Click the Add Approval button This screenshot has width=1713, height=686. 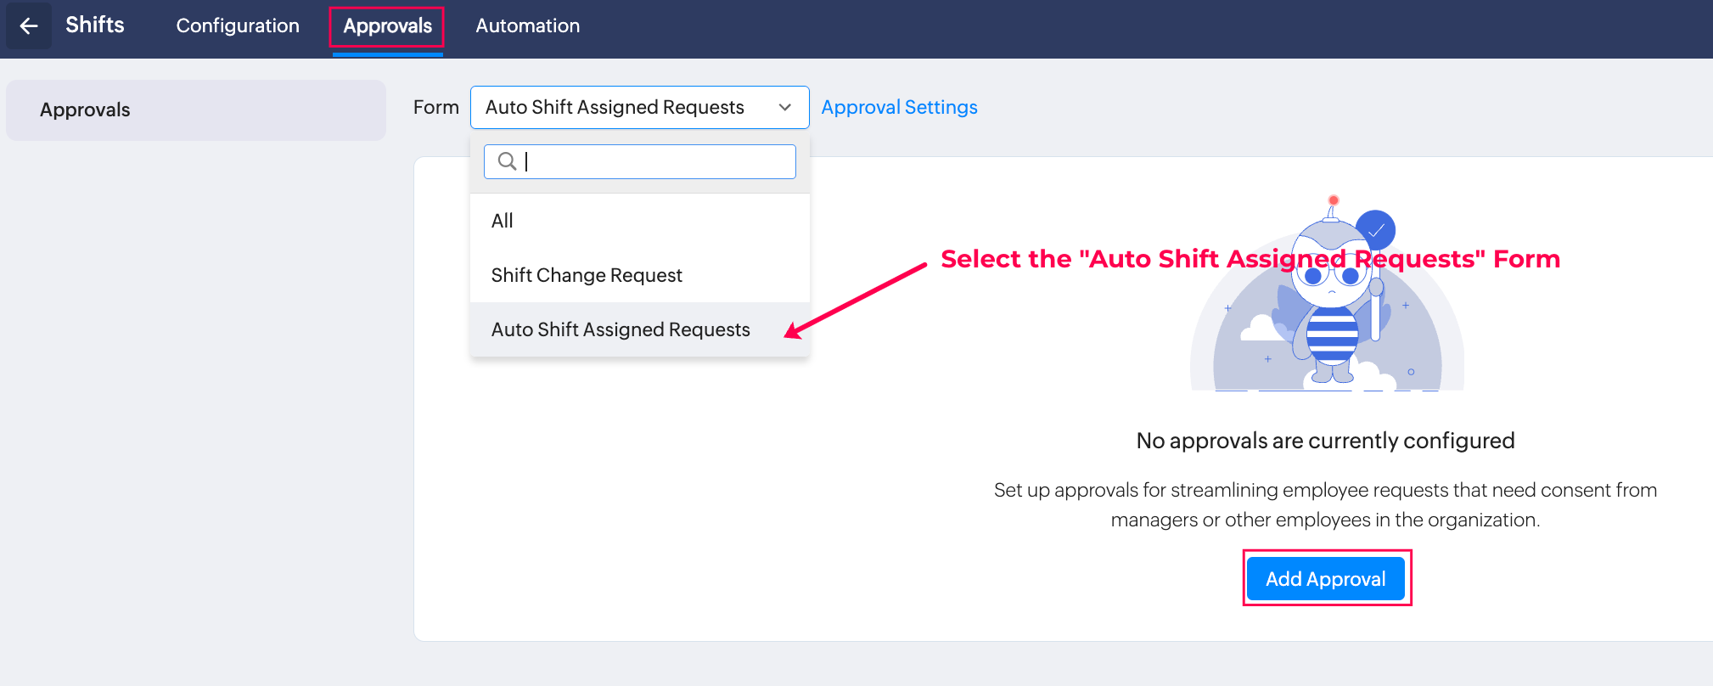[x=1326, y=578]
